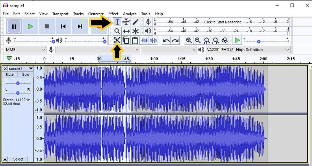The height and width of the screenshot is (166, 312).
Task: Expand the MME audio host dropdown
Action: click(x=25, y=50)
